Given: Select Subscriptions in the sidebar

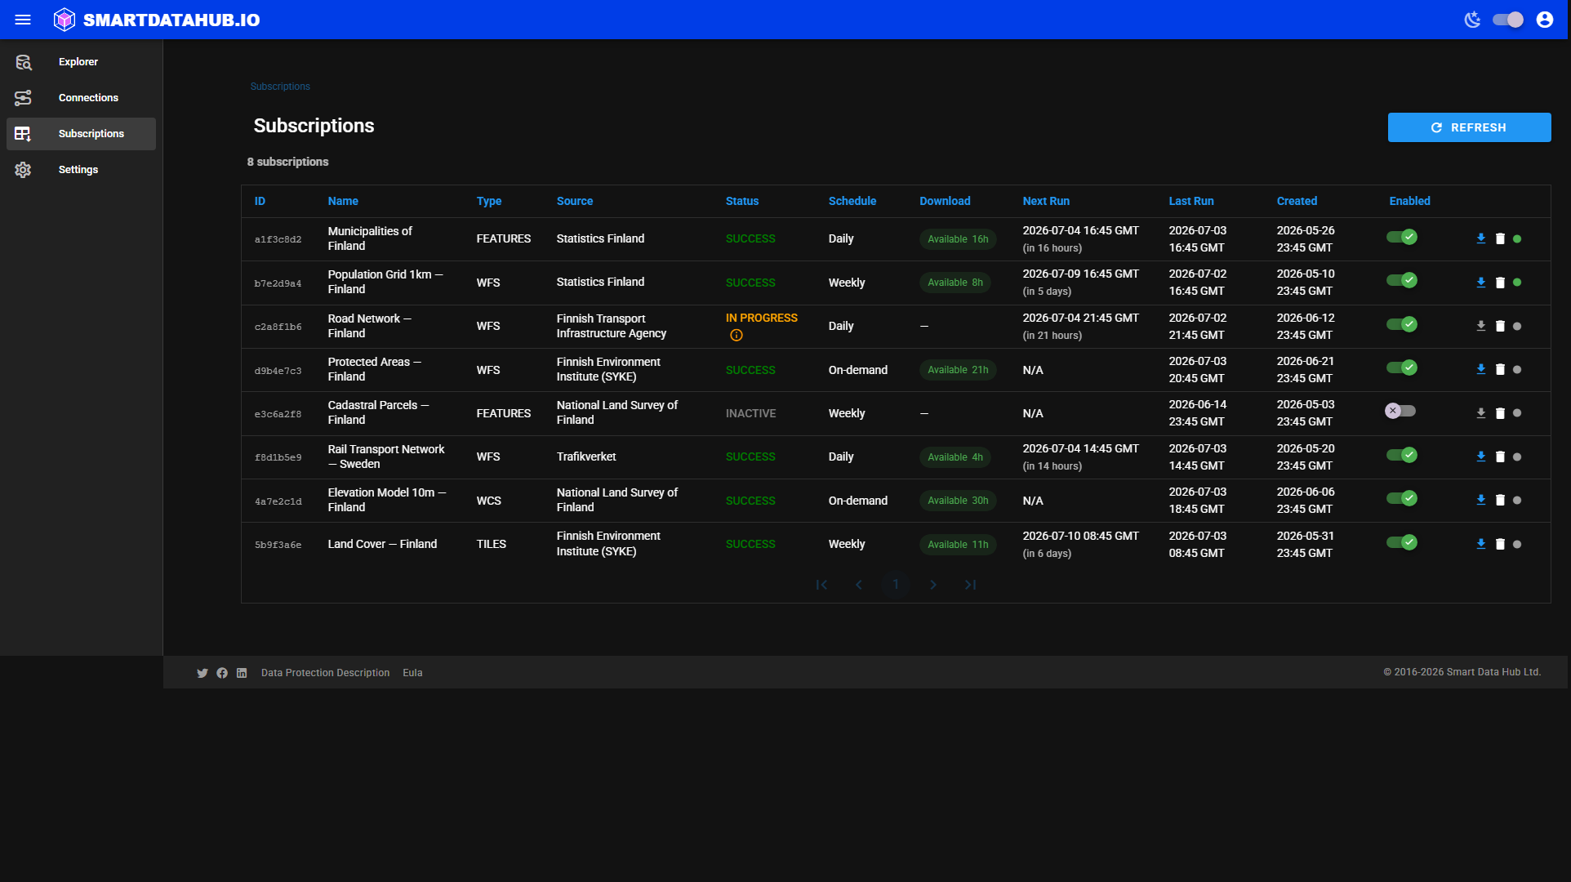Looking at the screenshot, I should 81,134.
